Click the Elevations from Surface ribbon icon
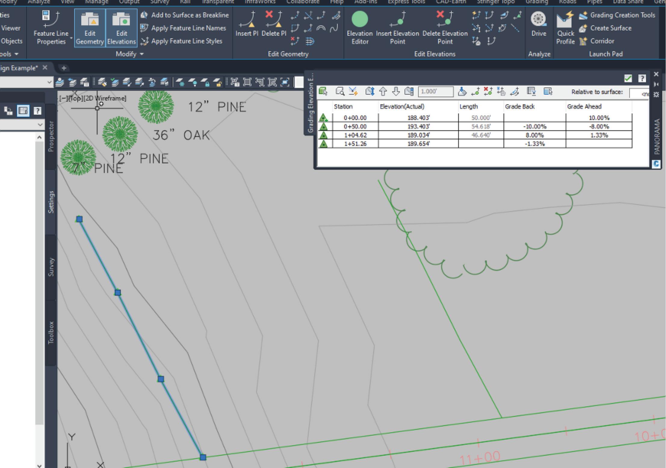This screenshot has height=468, width=666. tap(476, 41)
